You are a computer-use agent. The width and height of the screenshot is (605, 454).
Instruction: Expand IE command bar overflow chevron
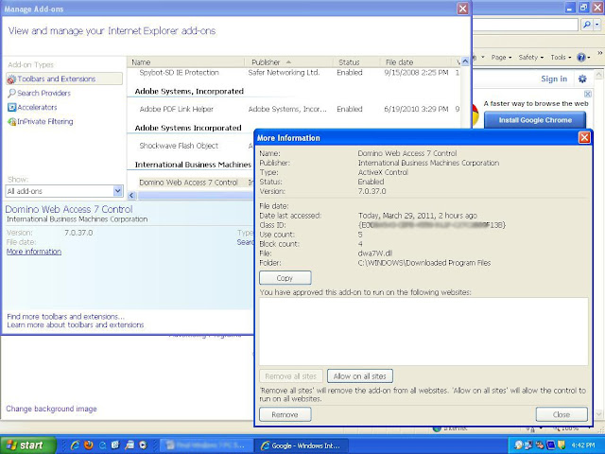click(600, 53)
